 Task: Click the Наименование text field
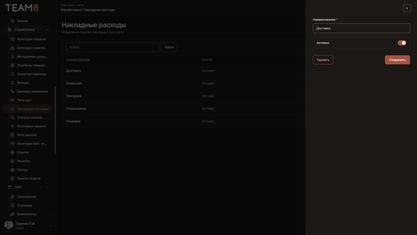pyautogui.click(x=361, y=28)
